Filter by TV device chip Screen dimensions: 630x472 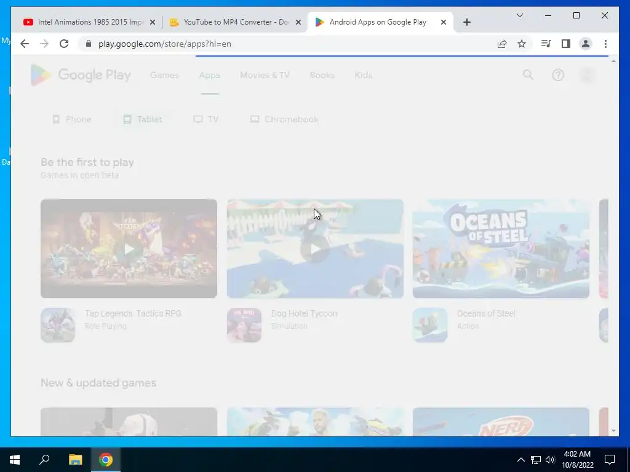pyautogui.click(x=205, y=119)
